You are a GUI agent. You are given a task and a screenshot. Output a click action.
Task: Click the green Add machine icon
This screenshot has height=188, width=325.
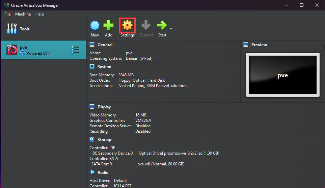(109, 26)
